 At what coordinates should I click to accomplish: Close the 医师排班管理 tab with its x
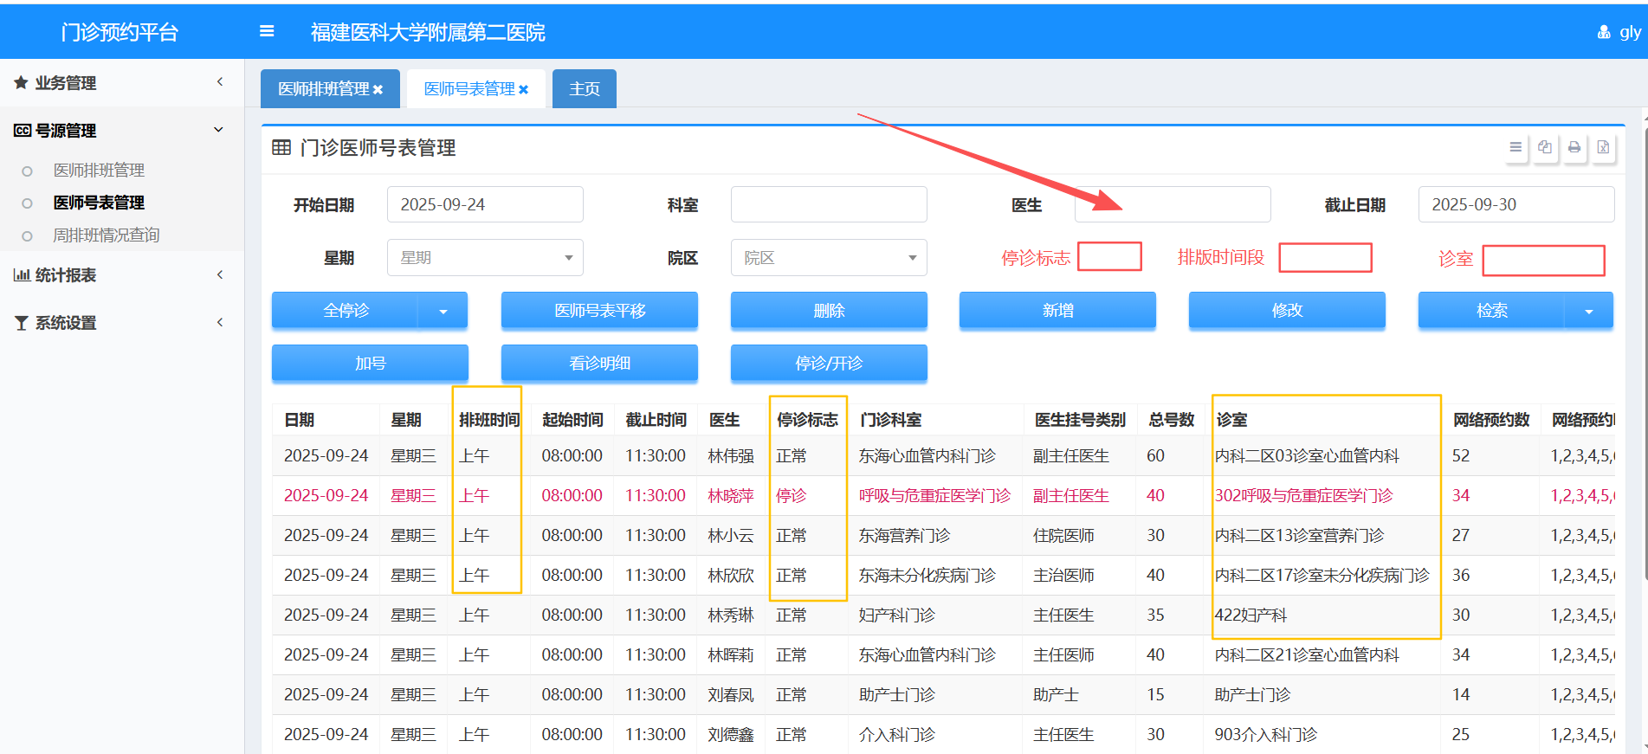click(x=378, y=89)
